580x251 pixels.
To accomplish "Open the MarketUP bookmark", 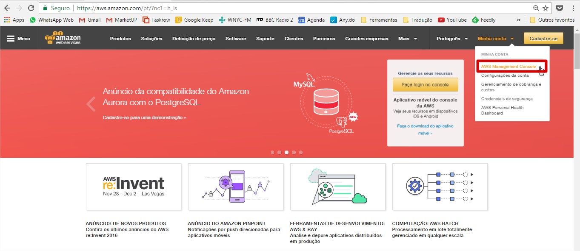I will [122, 20].
